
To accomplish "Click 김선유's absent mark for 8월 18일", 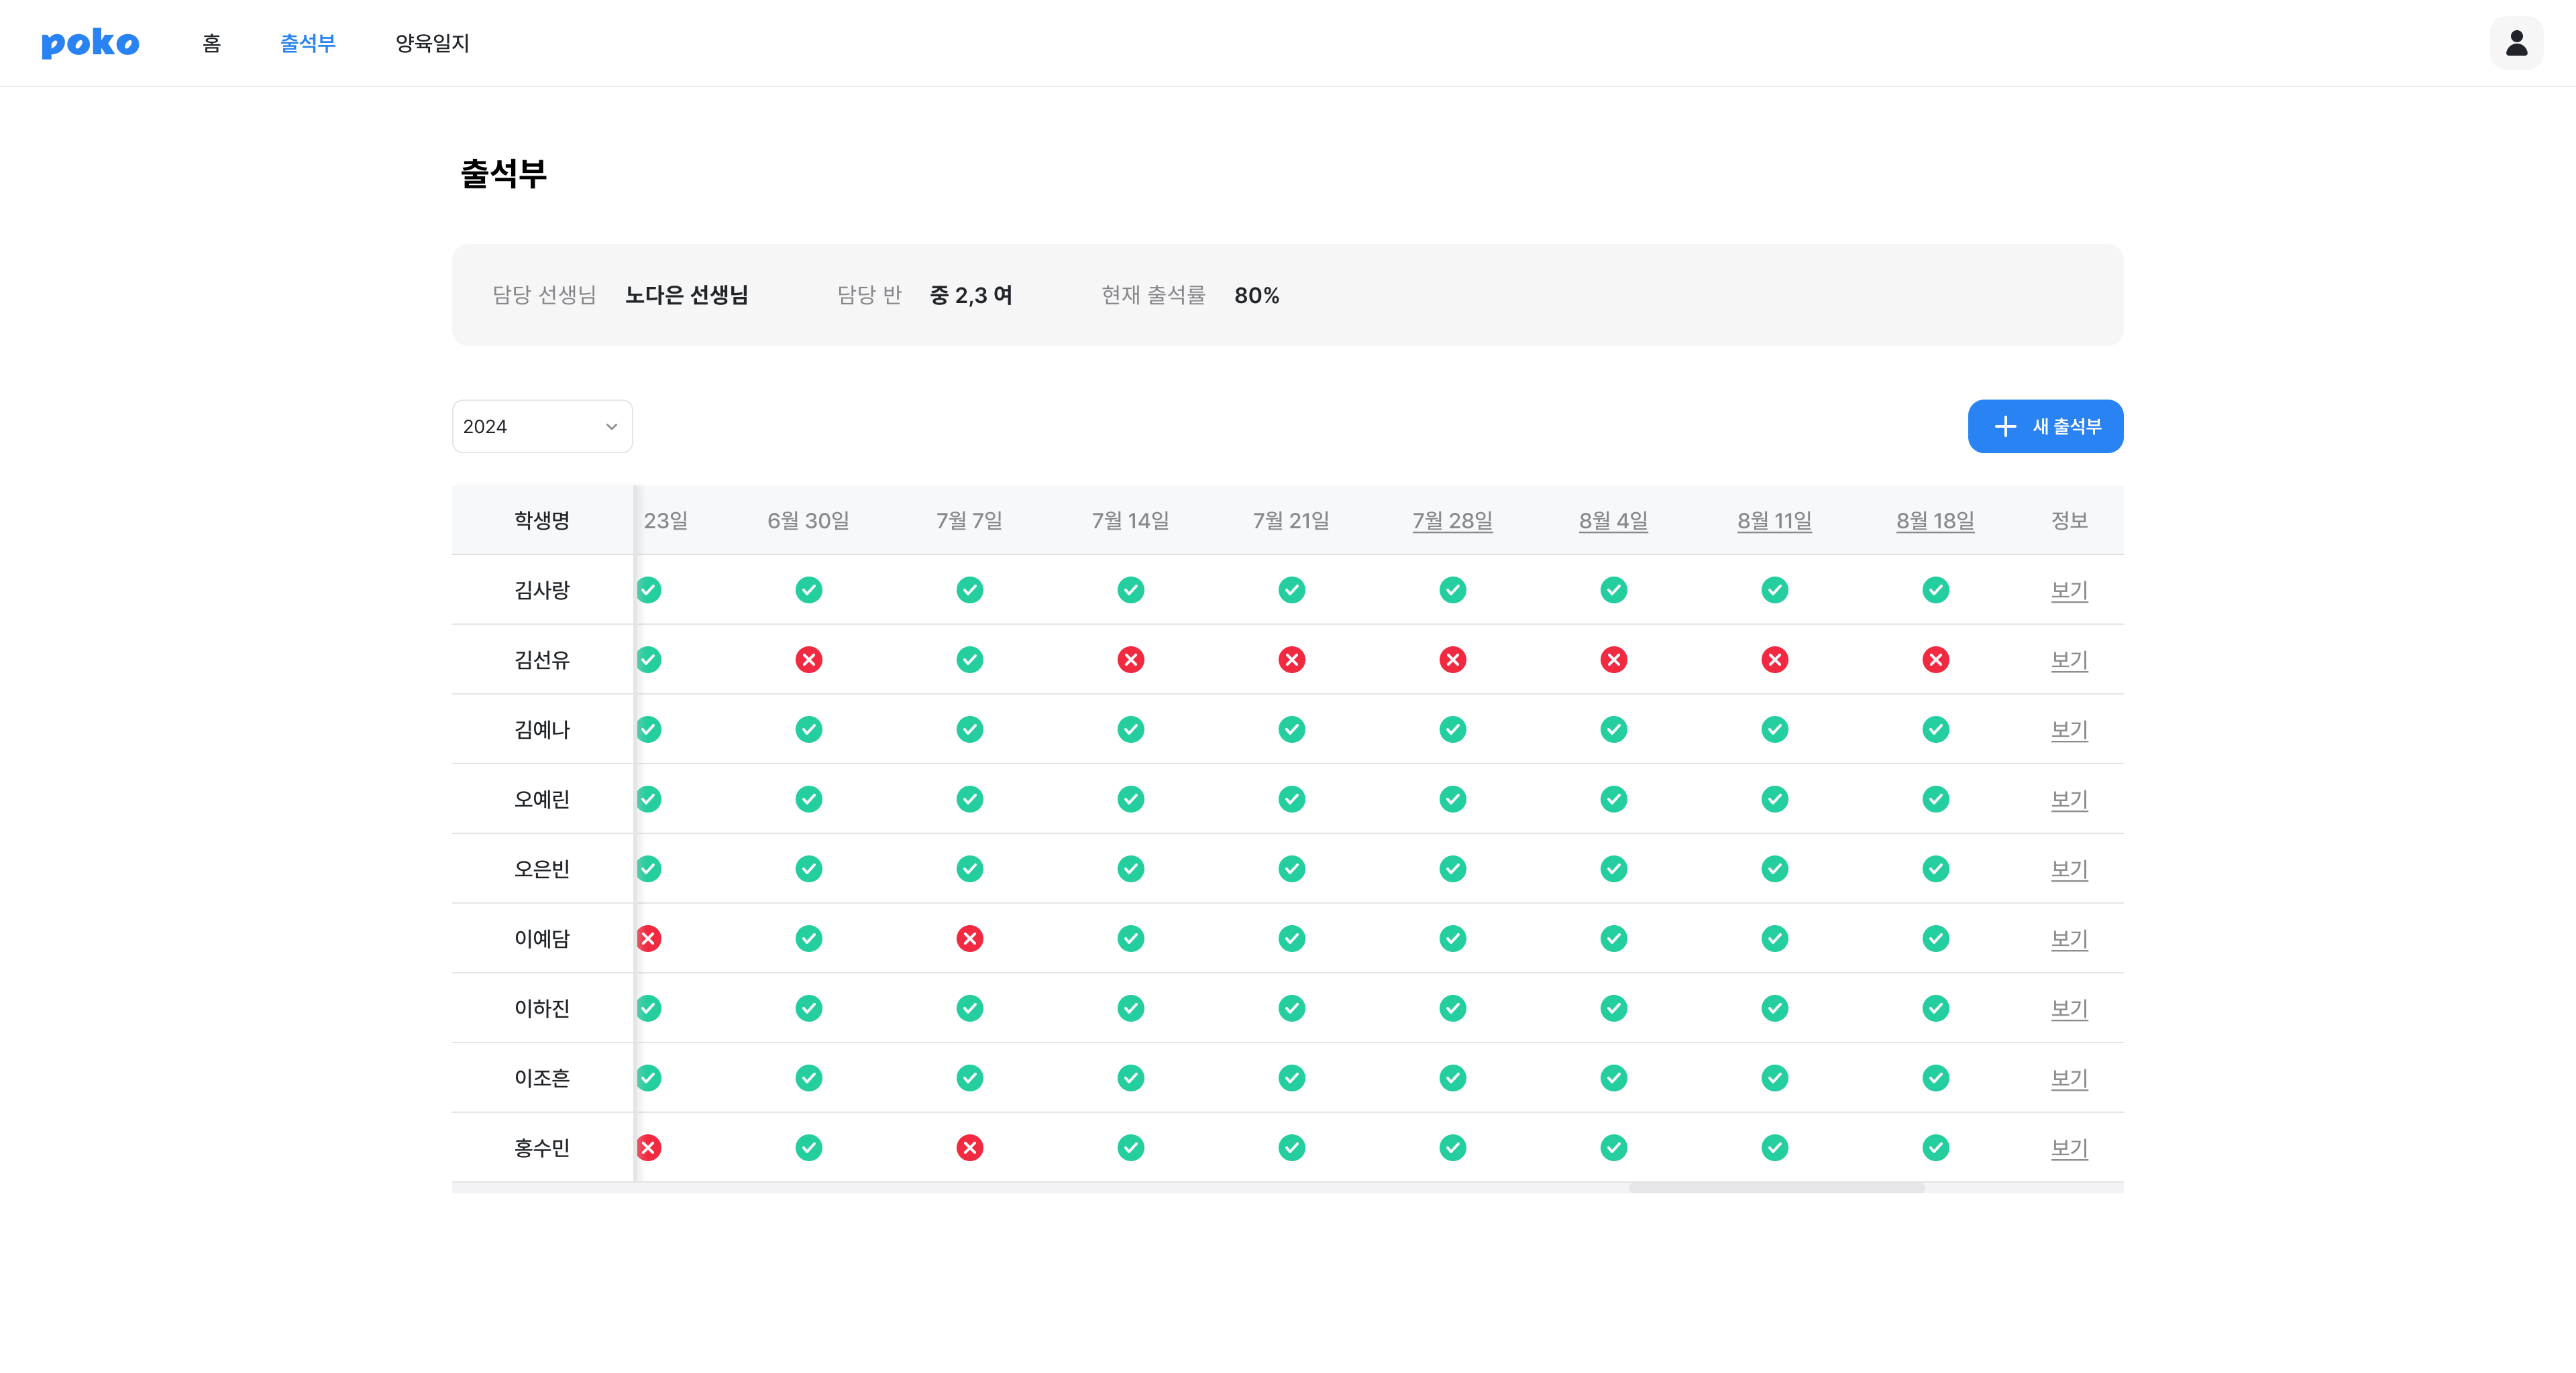I will tap(1935, 660).
